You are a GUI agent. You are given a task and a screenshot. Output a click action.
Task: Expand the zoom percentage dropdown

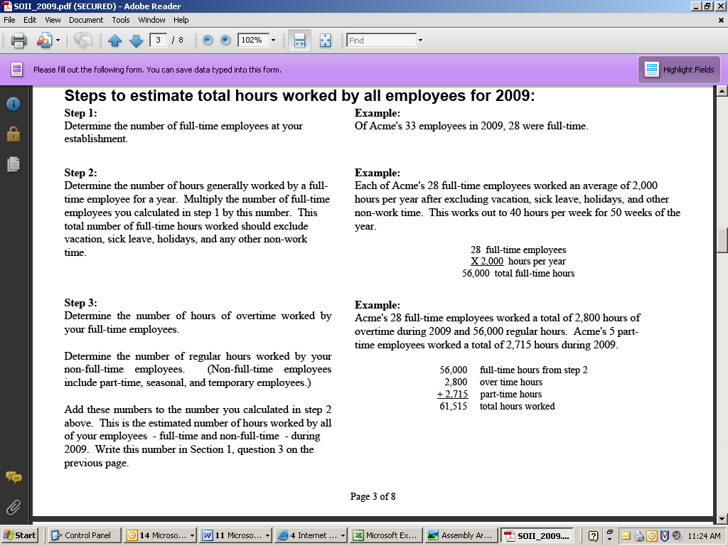coord(273,41)
